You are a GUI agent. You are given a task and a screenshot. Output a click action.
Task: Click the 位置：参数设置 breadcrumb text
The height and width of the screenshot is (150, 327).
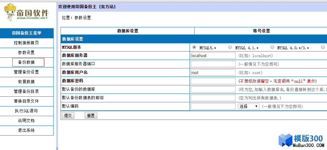(x=76, y=18)
